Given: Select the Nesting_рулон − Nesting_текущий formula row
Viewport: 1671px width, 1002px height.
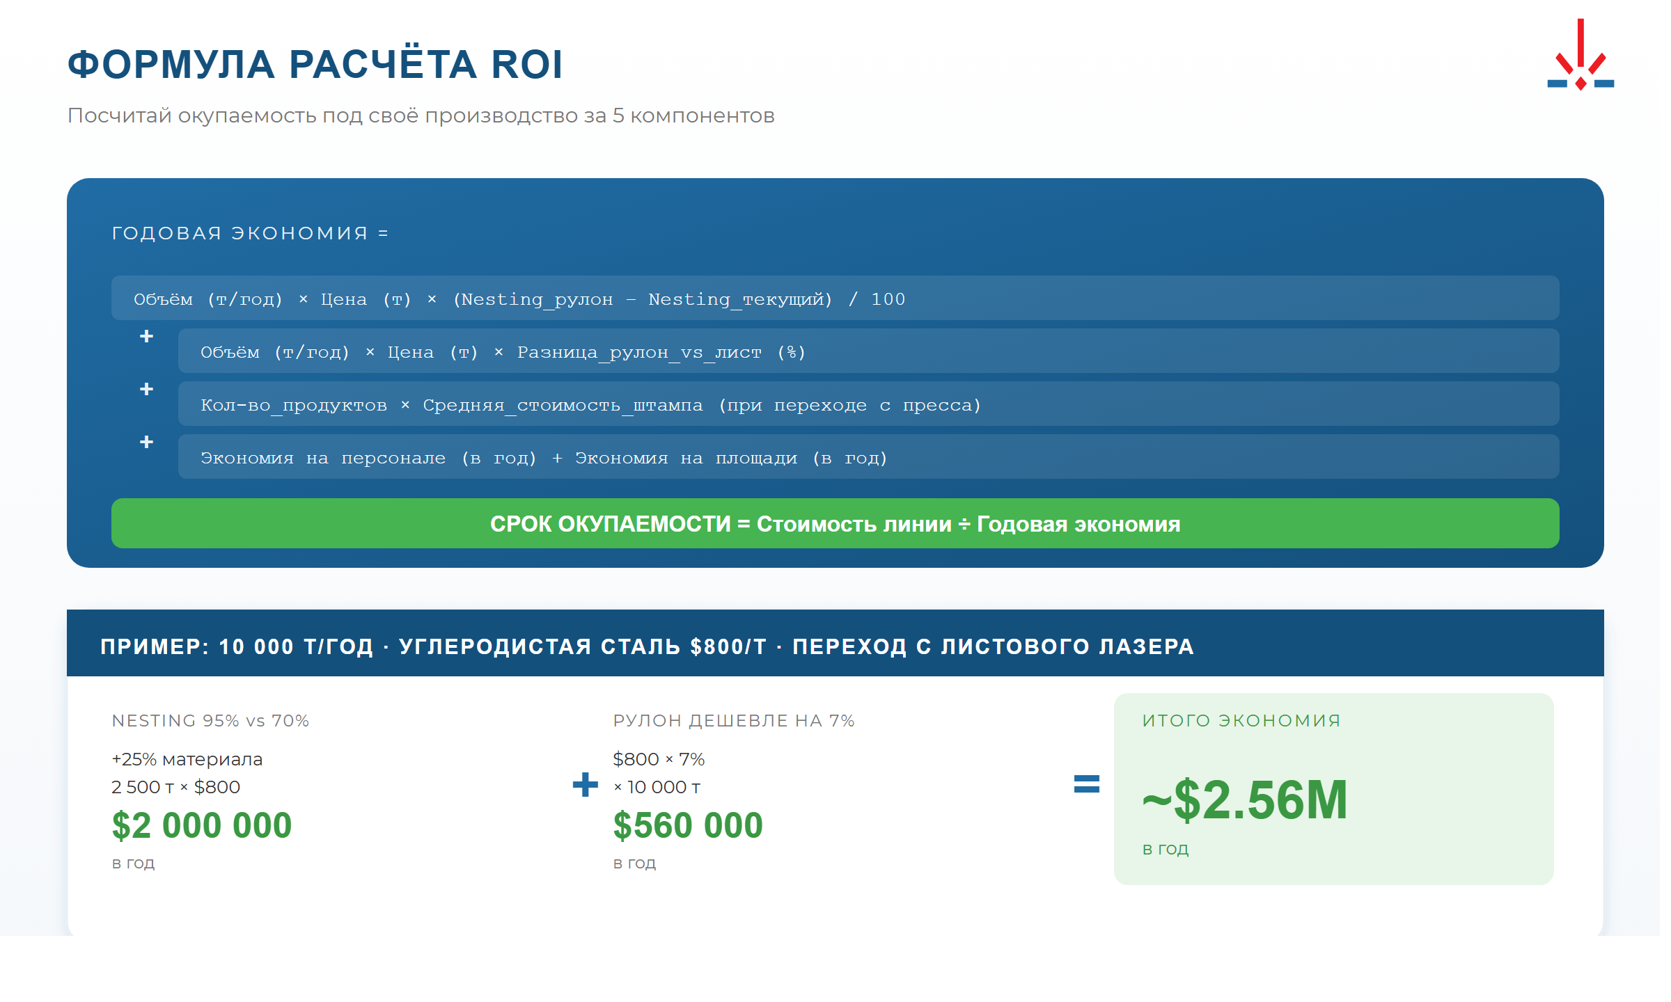Looking at the screenshot, I should (835, 298).
